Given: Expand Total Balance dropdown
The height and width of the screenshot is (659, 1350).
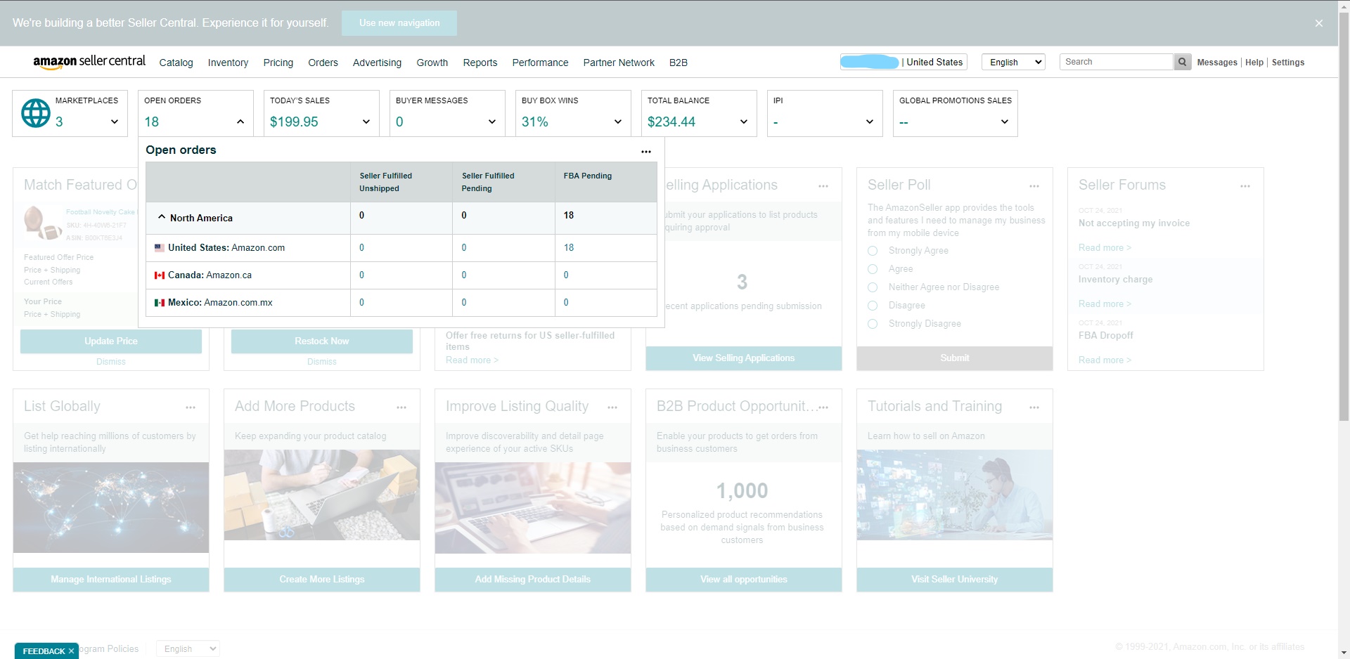Looking at the screenshot, I should pyautogui.click(x=744, y=122).
